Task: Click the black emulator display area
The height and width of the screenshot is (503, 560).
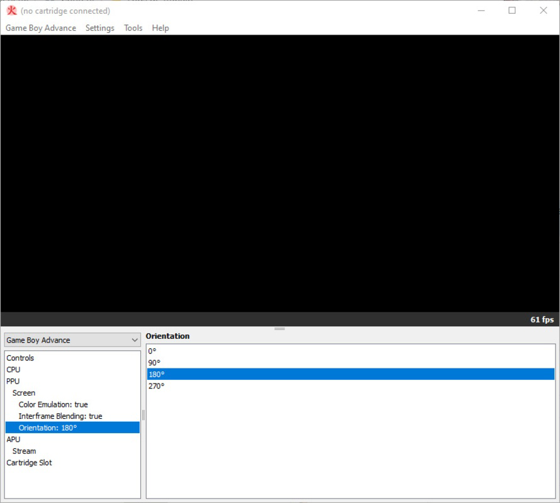Action: coord(280,174)
